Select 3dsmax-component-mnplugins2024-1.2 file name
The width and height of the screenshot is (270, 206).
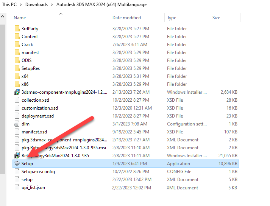click(64, 92)
